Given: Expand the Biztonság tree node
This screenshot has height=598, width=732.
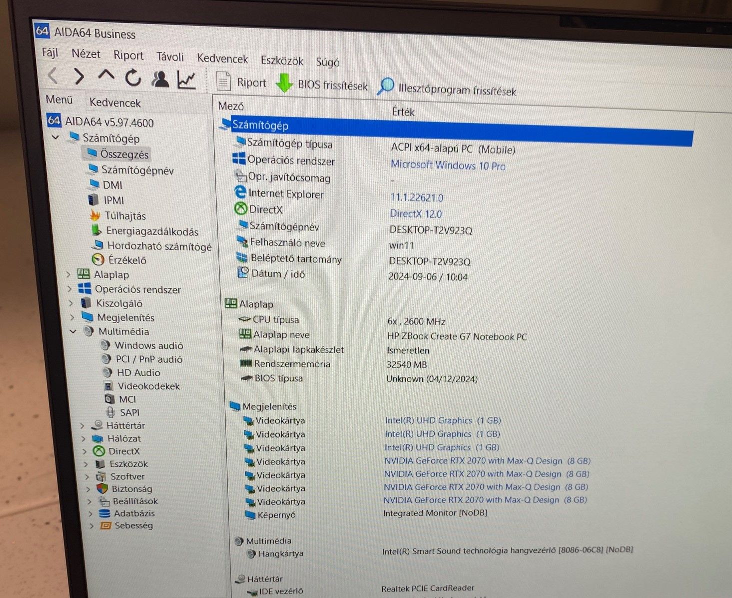Looking at the screenshot, I should point(88,489).
